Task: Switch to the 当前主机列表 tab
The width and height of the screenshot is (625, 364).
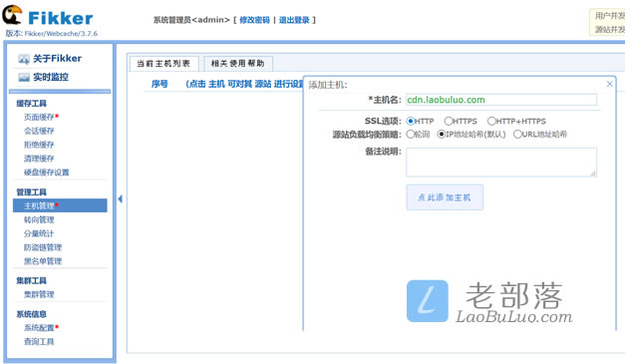Action: coord(163,64)
